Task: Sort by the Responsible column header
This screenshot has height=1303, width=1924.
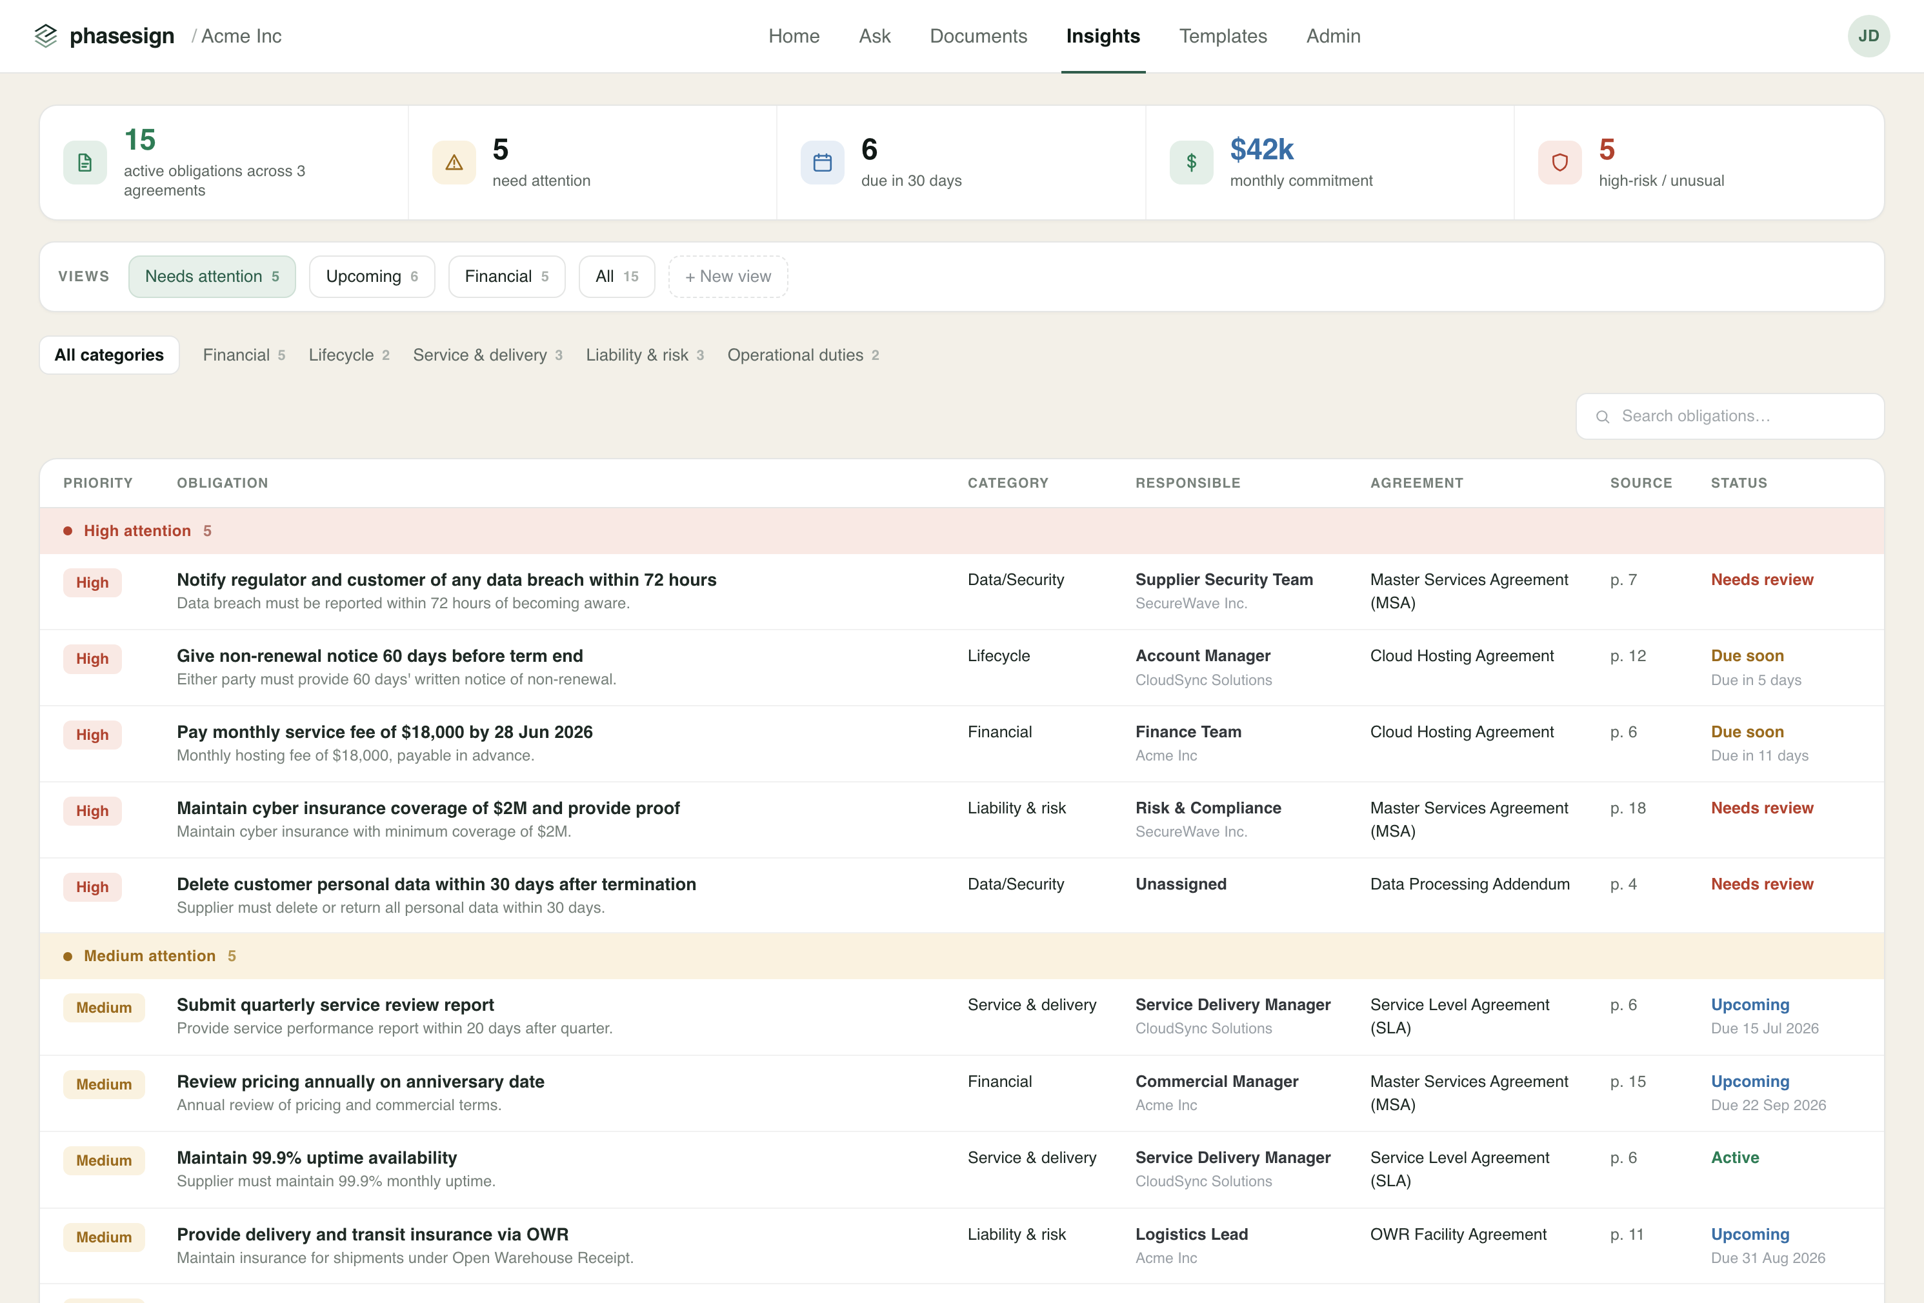Action: 1187,482
